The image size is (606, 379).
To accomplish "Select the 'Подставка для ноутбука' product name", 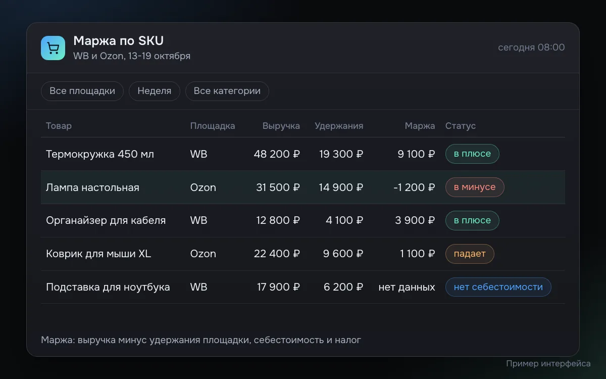I will [x=108, y=287].
